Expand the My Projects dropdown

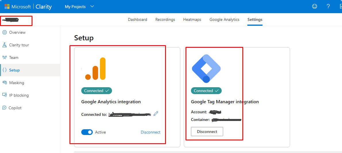click(79, 7)
